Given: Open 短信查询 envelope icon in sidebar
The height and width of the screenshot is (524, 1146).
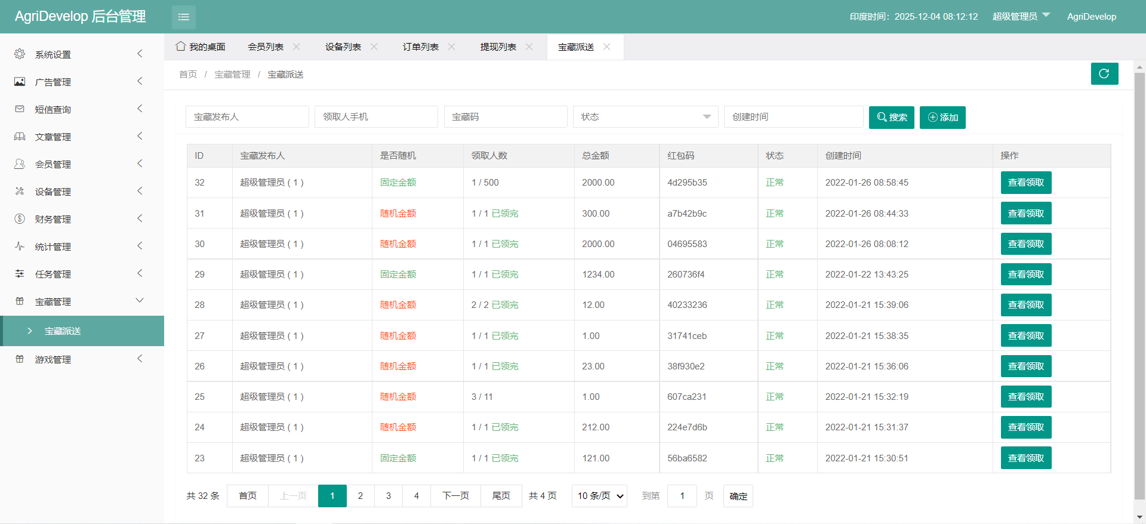Looking at the screenshot, I should coord(20,109).
